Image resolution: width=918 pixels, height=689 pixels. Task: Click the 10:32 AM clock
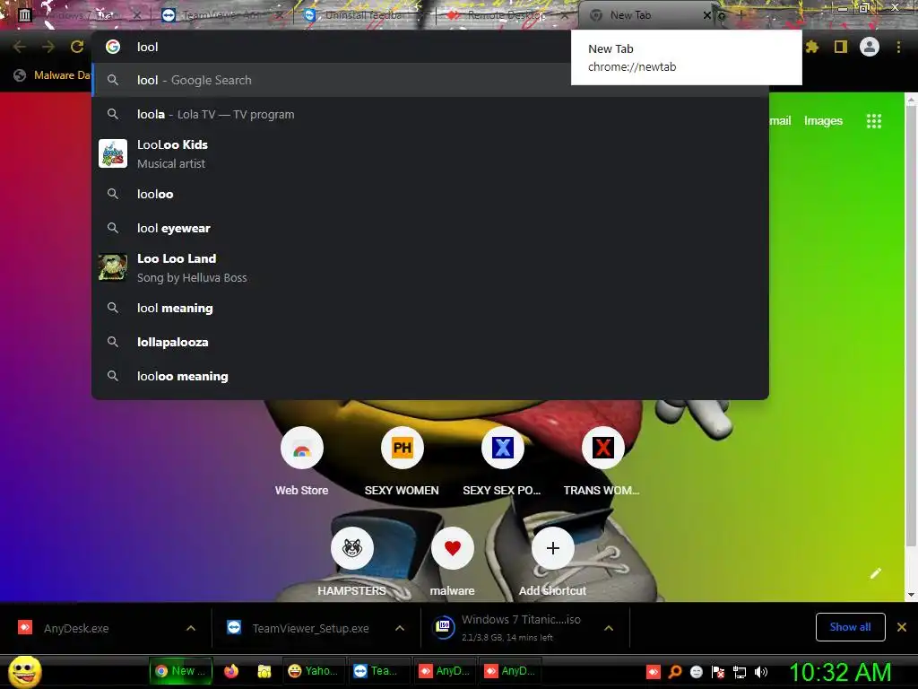840,671
